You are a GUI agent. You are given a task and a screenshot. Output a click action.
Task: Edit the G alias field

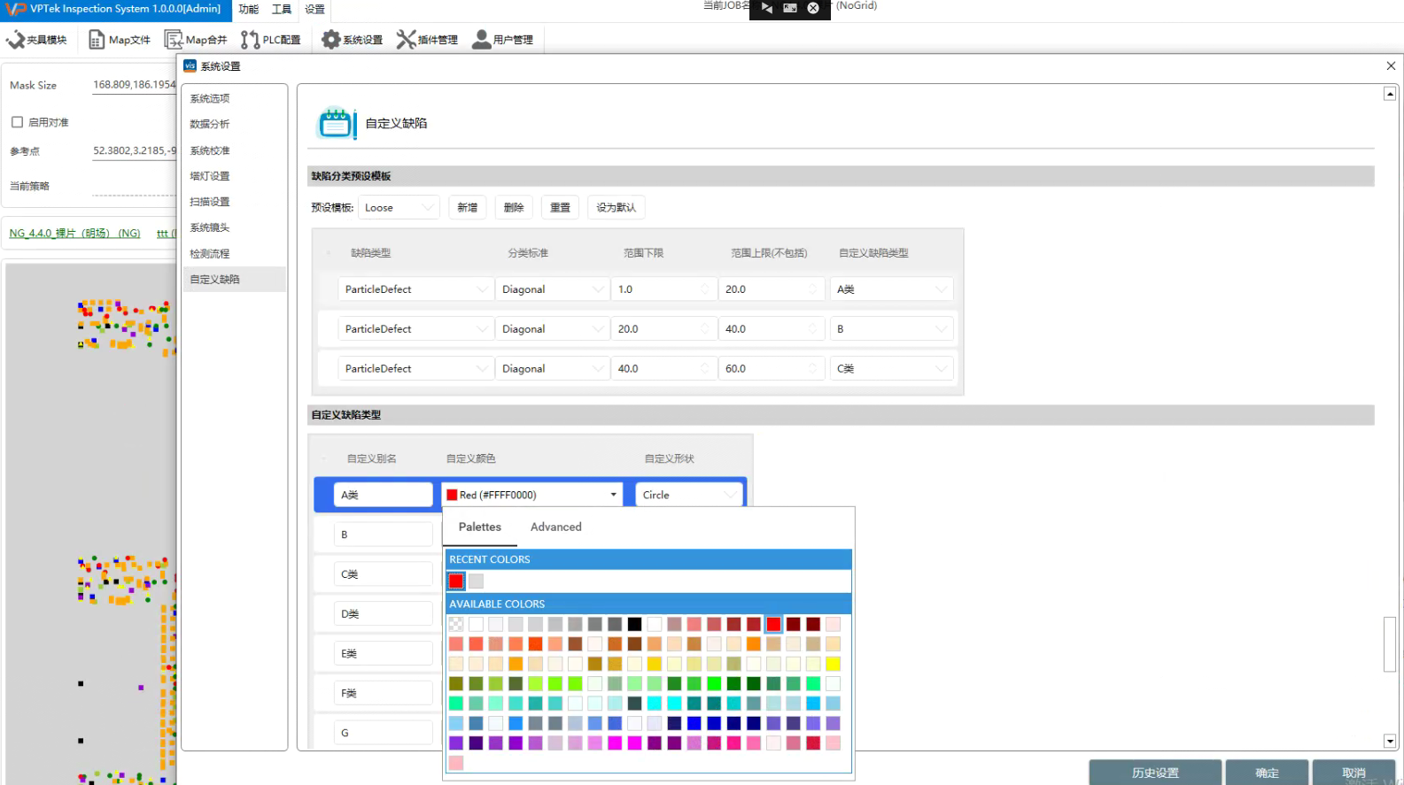point(384,733)
